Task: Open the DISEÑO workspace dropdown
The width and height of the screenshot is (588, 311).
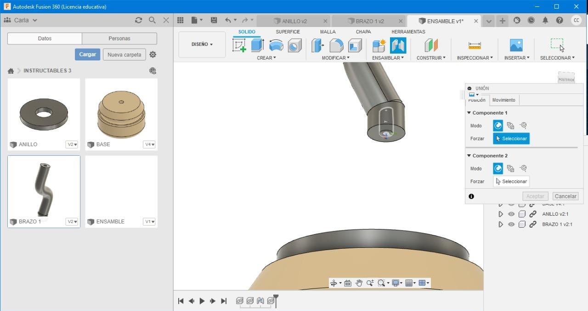Action: click(202, 44)
